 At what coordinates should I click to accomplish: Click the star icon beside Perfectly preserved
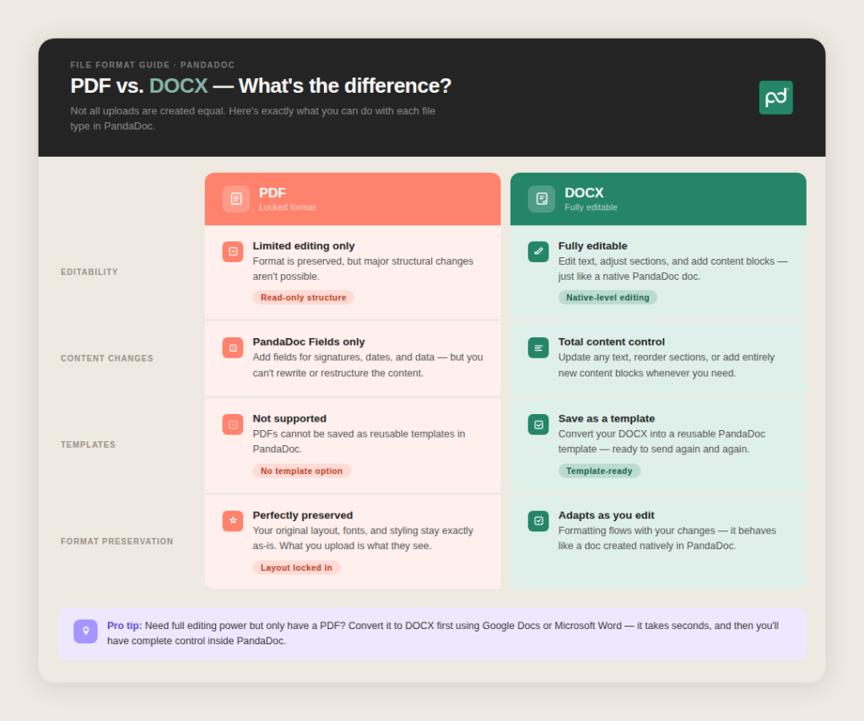click(x=233, y=521)
